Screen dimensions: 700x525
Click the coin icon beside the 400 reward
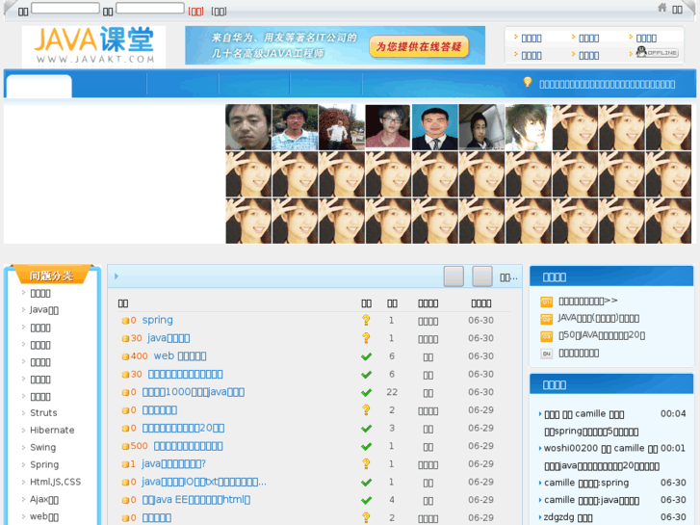[125, 356]
